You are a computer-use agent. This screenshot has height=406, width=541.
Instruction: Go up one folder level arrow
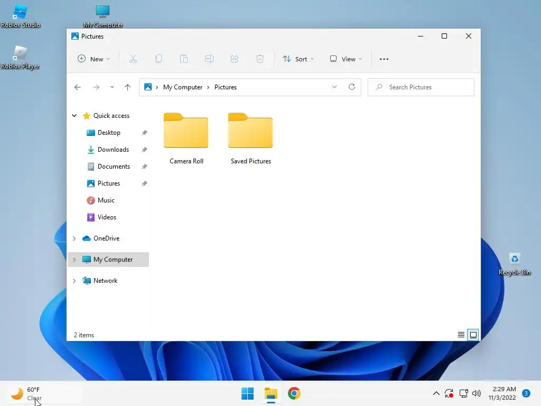[128, 87]
